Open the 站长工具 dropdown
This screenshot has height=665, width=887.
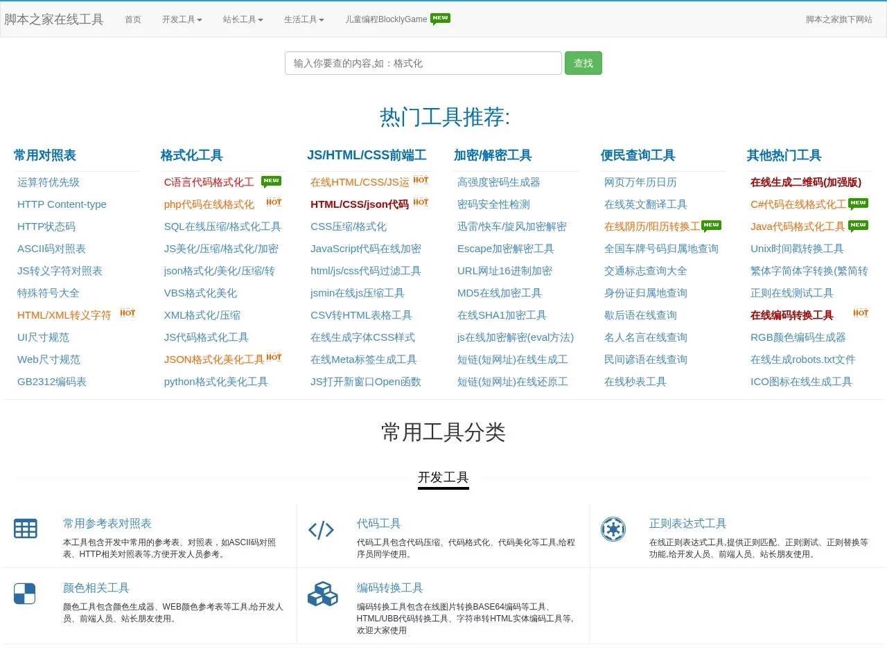pyautogui.click(x=243, y=19)
